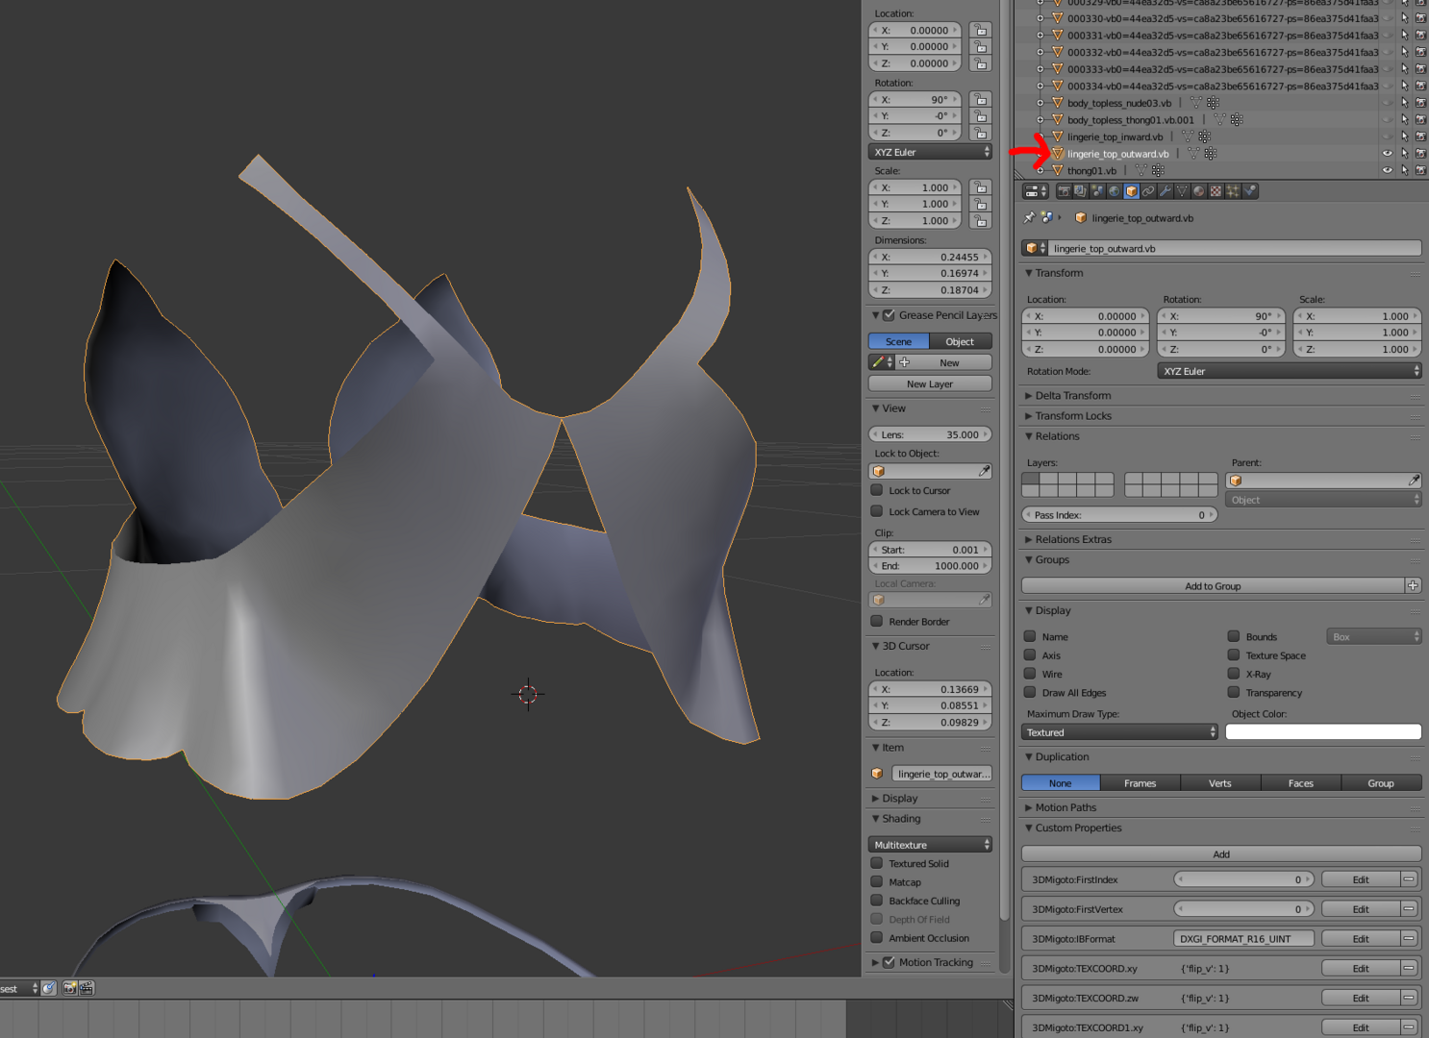The image size is (1429, 1038).
Task: Open the XYZ Euler rotation mode dropdown
Action: 1289,371
